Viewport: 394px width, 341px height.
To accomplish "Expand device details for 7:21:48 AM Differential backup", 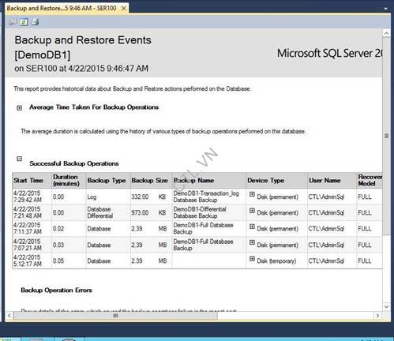I will click(x=252, y=211).
